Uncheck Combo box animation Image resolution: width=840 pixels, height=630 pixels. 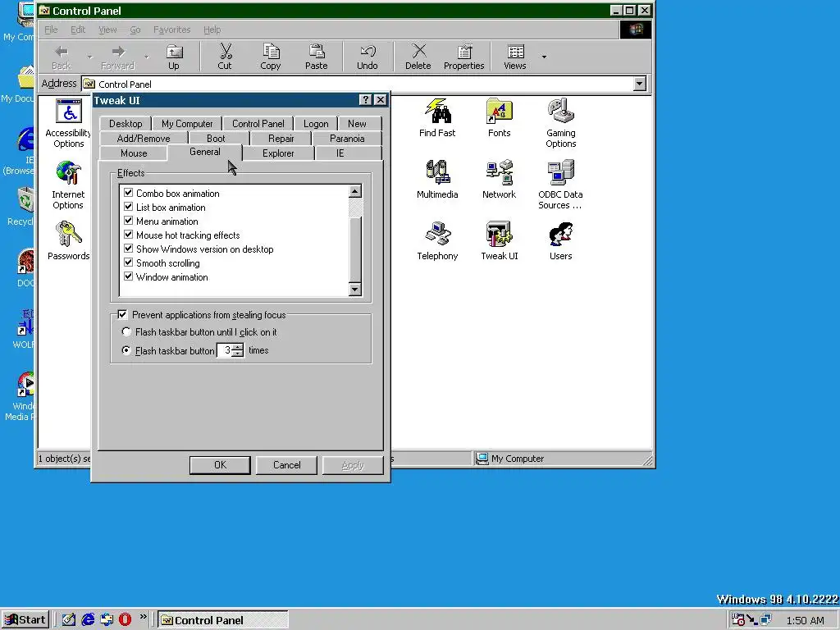click(128, 193)
